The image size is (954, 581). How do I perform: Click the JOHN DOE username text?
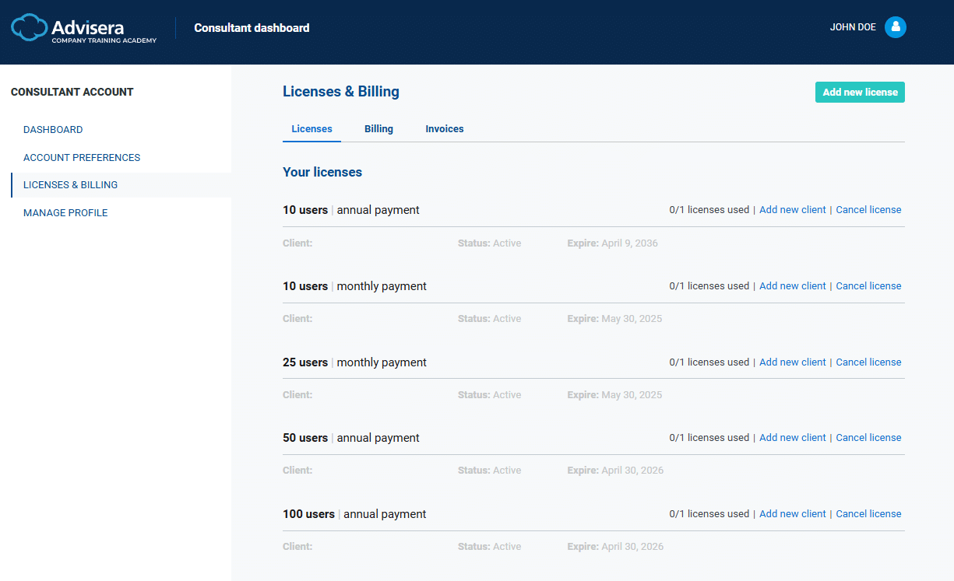point(852,27)
